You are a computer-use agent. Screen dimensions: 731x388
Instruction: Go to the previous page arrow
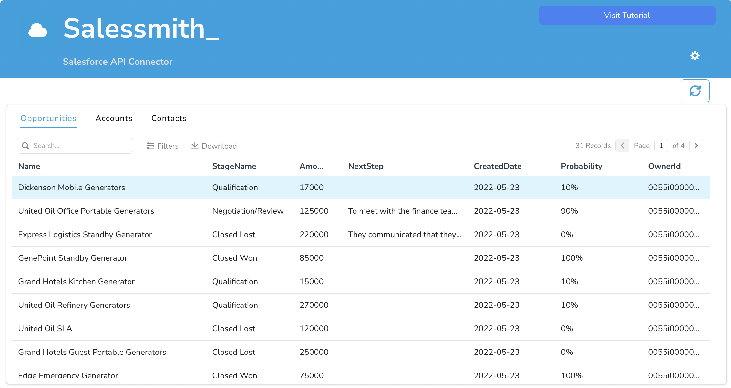pyautogui.click(x=622, y=146)
